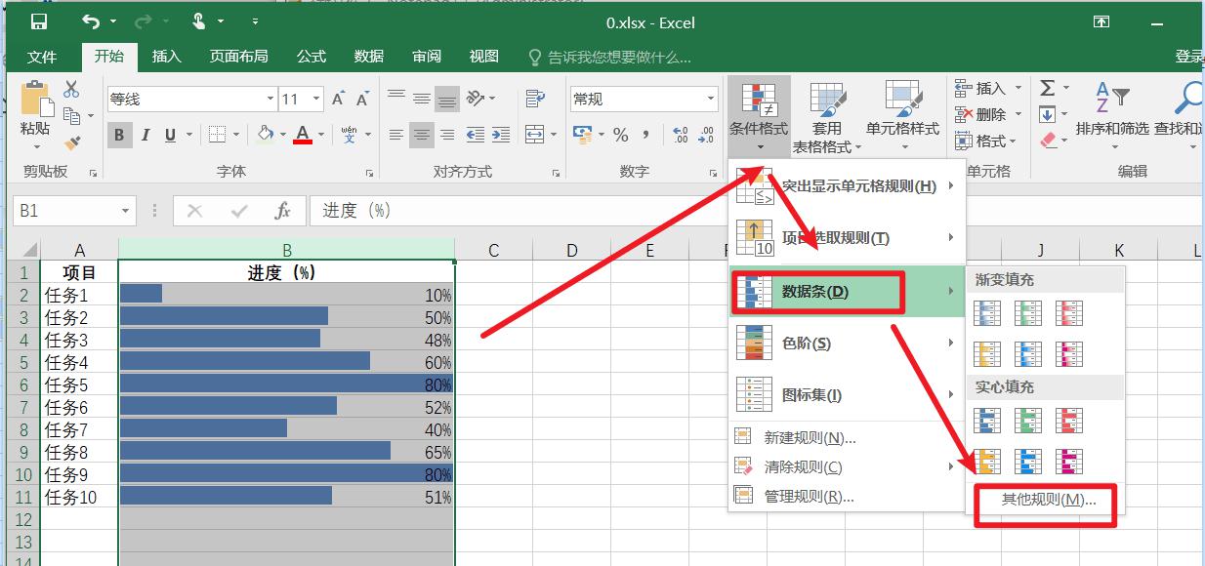Expand the font color dropdown arrow
1205x566 pixels.
pyautogui.click(x=320, y=135)
